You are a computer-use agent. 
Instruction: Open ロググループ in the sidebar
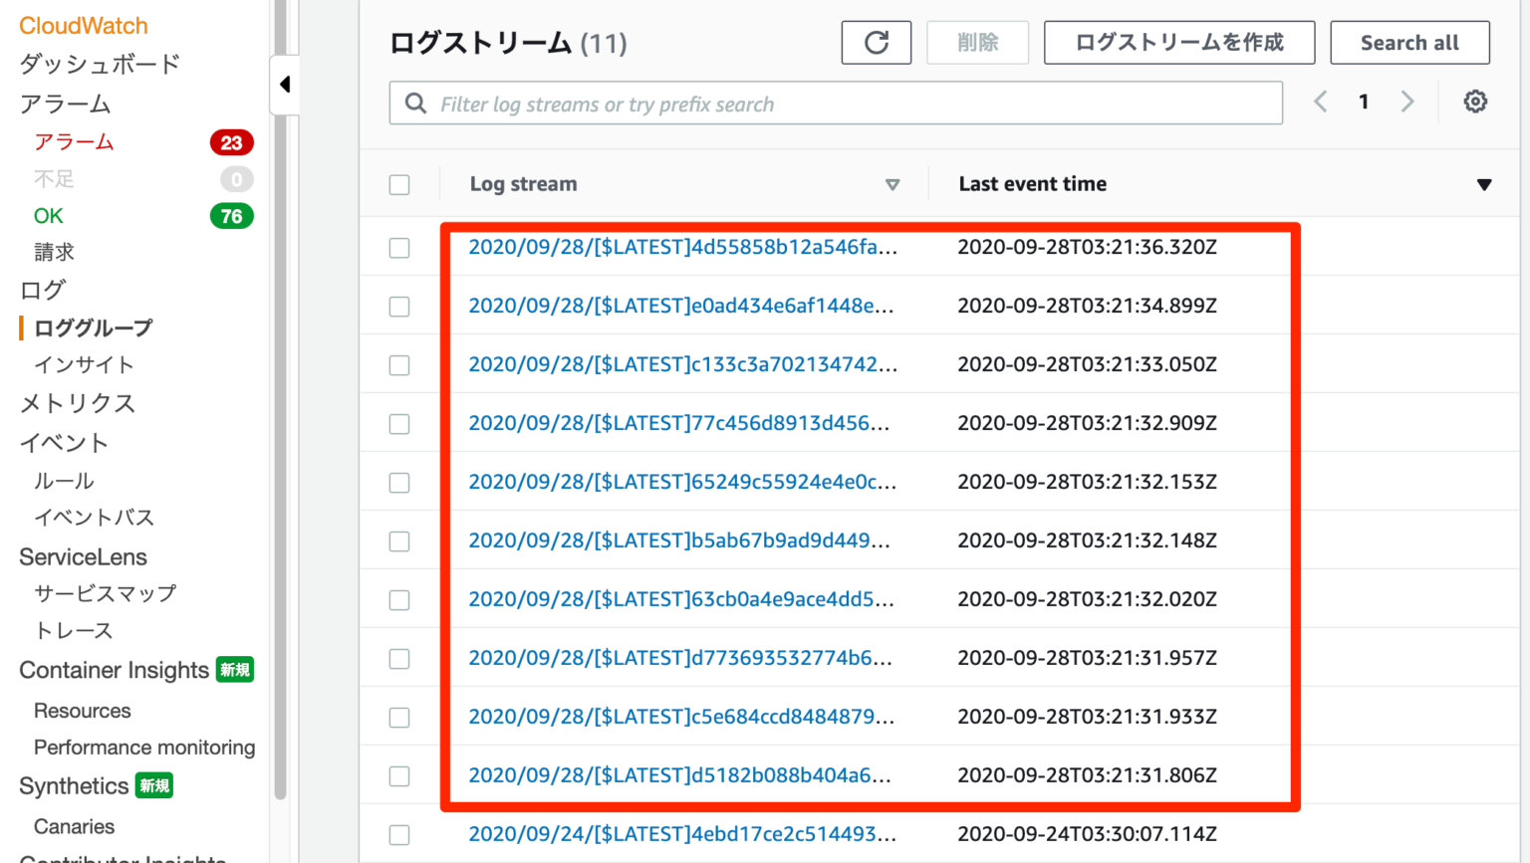click(93, 327)
